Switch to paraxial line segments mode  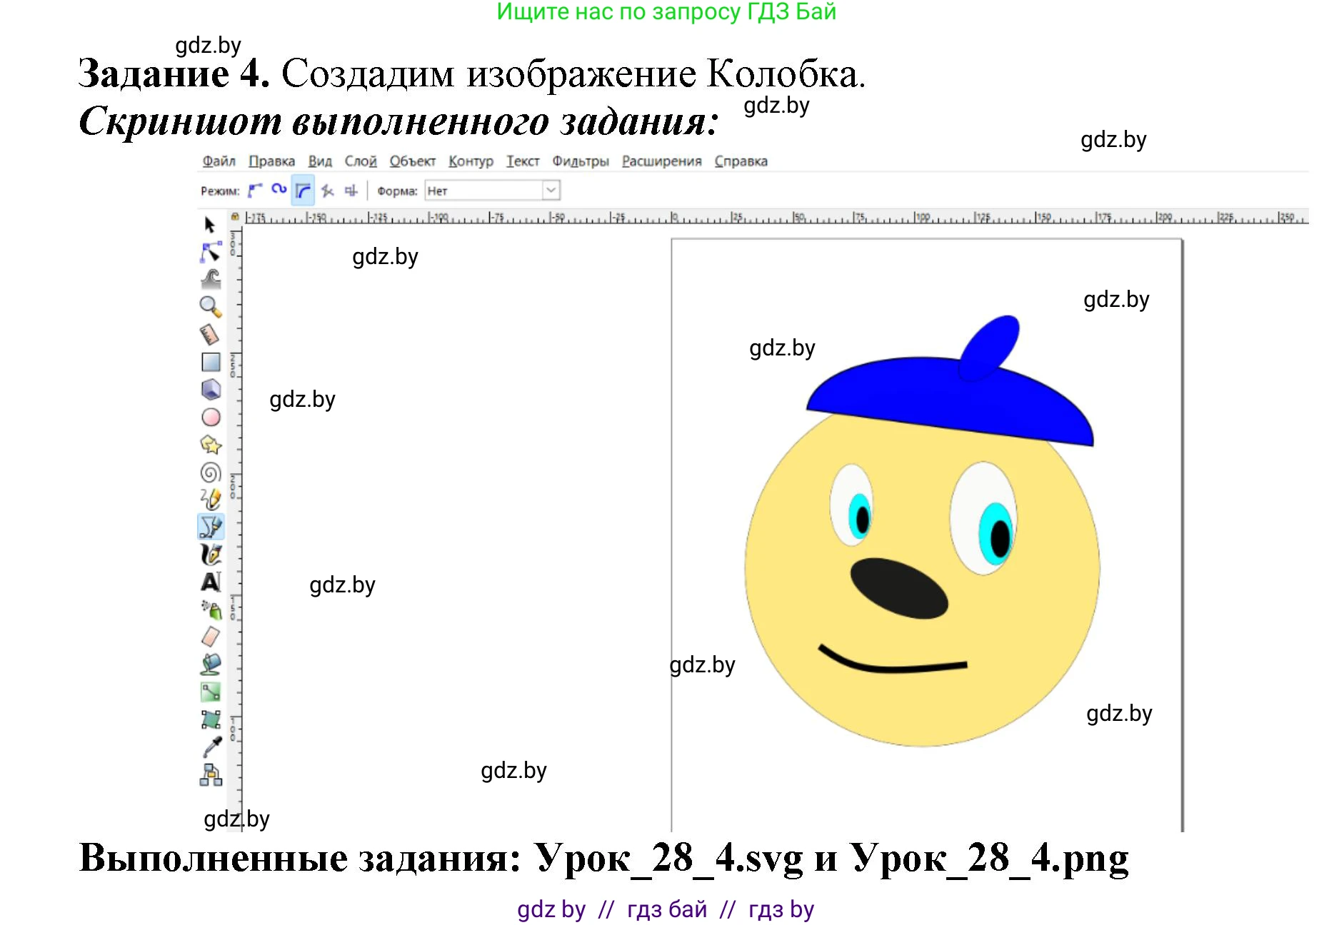tap(352, 190)
